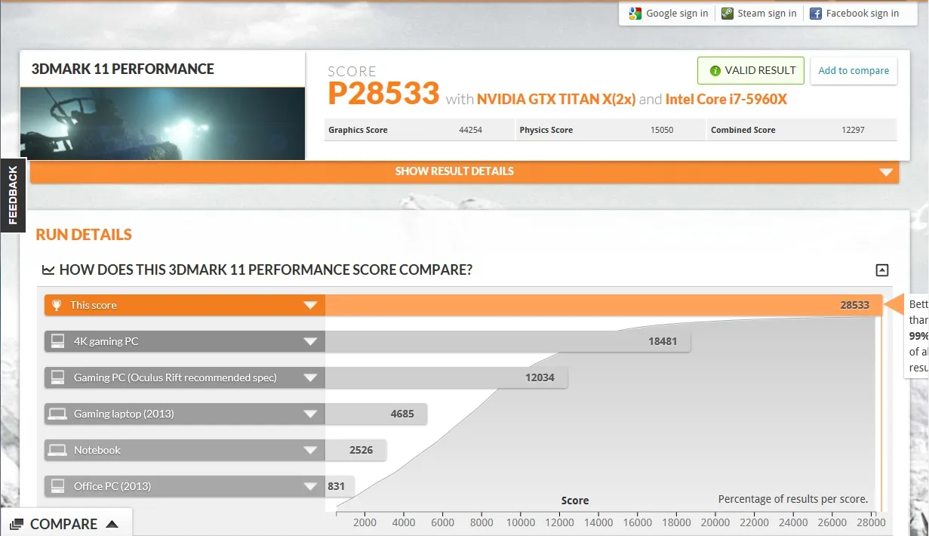Click the 12034 score bar
Image resolution: width=929 pixels, height=536 pixels.
[x=446, y=377]
